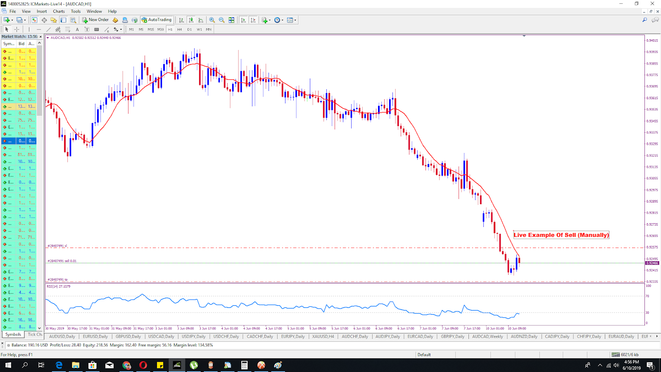Show the Navigator panel via star-folder icon
The width and height of the screenshot is (661, 372).
click(54, 20)
